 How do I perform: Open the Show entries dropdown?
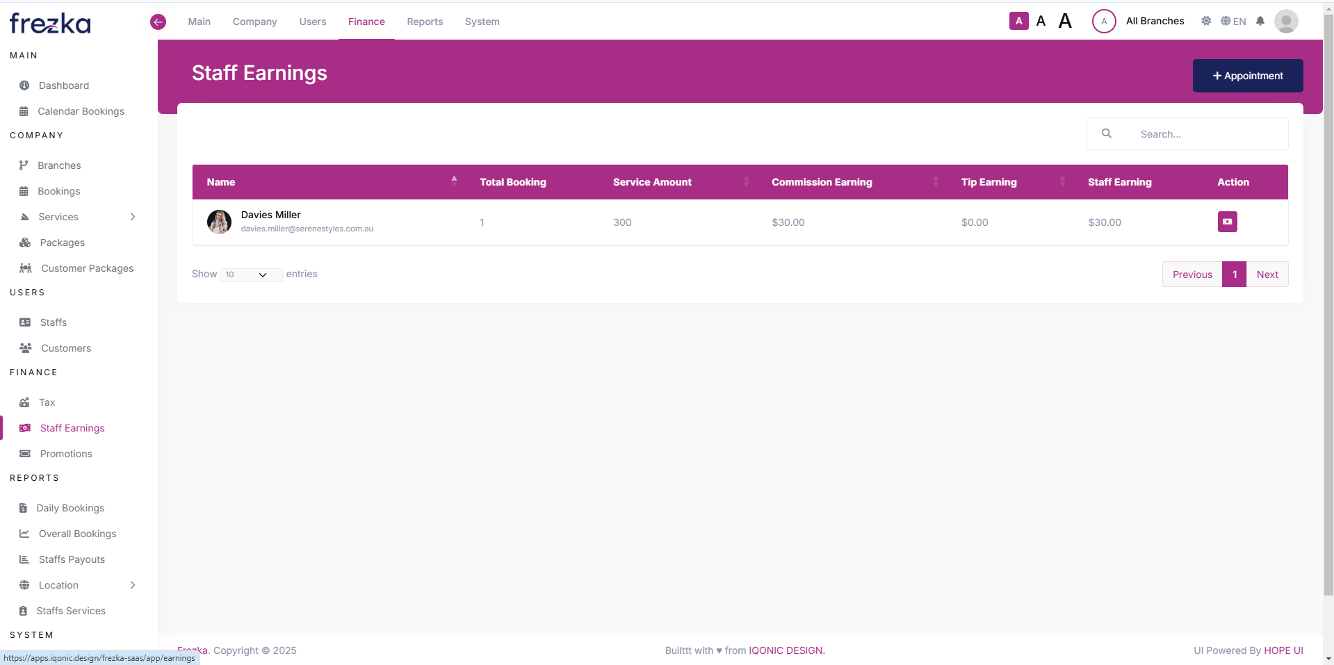coord(250,274)
